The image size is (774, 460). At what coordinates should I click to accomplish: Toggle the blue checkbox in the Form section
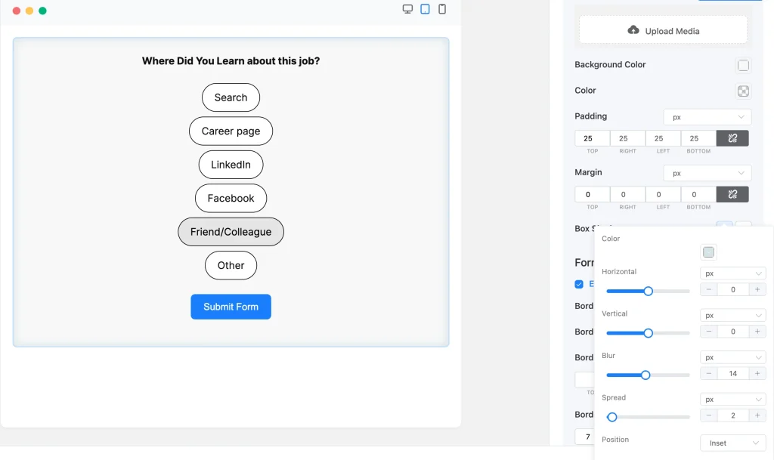[x=580, y=284]
